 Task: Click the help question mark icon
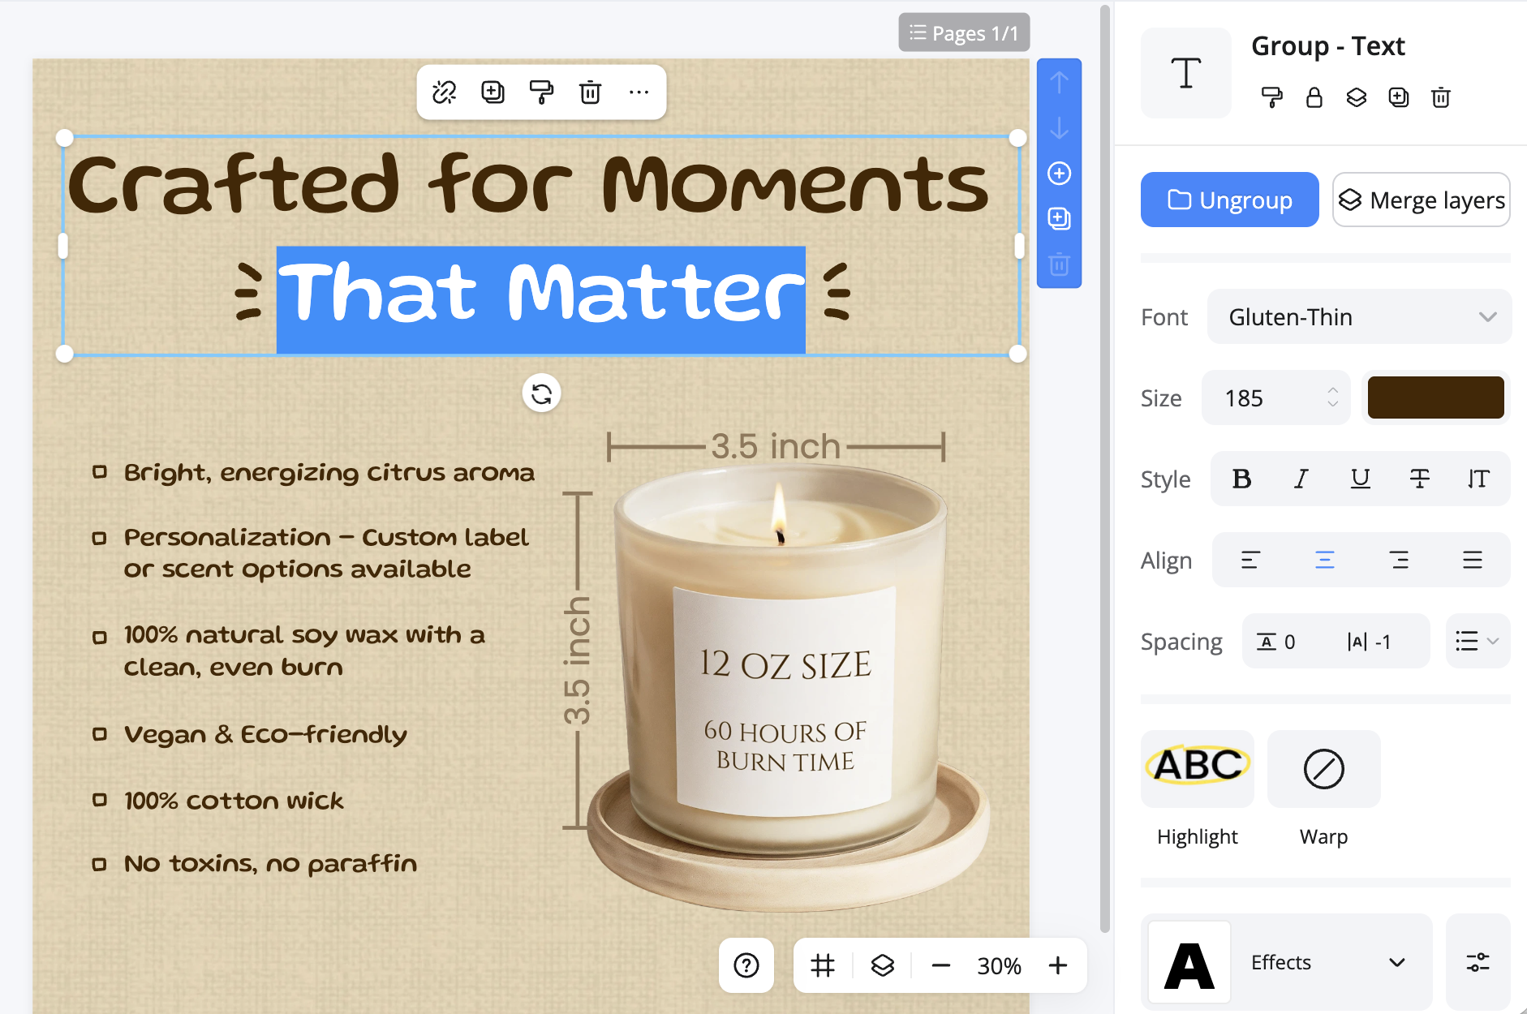(x=746, y=965)
